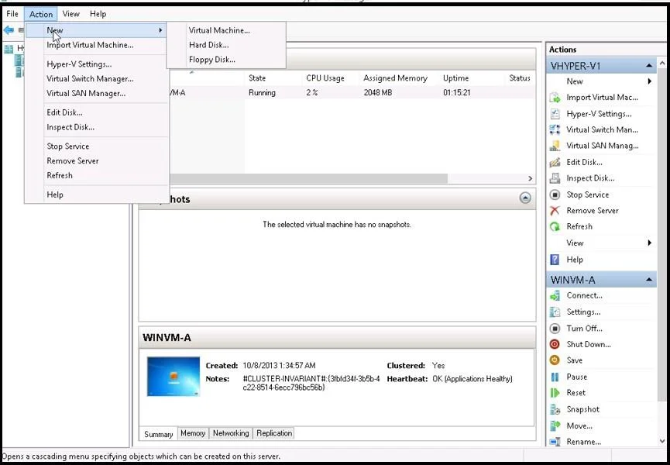
Task: Click the Pause icon for WINVM-A
Action: coord(555,377)
